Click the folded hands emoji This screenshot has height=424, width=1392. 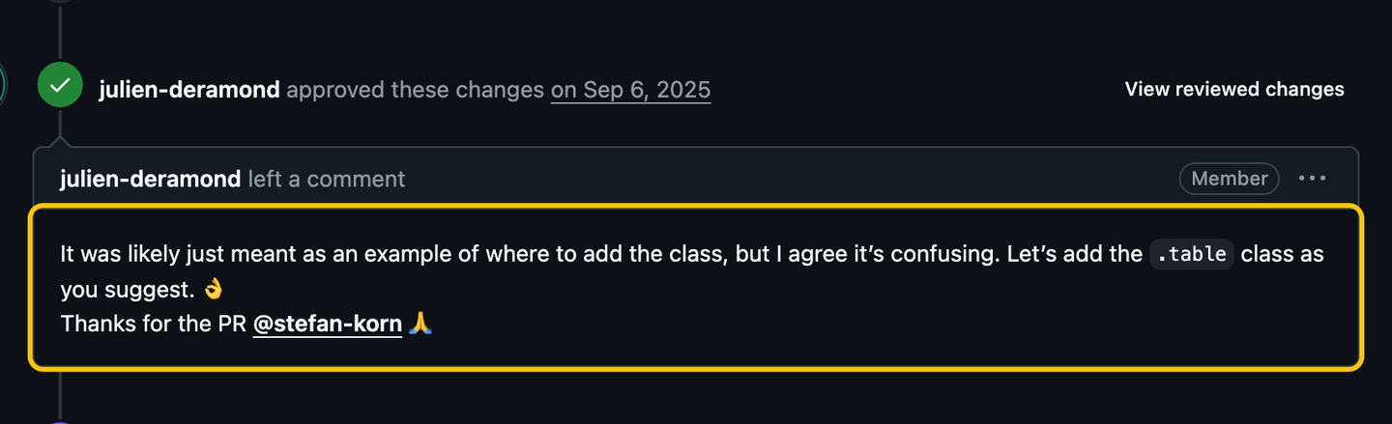tap(420, 324)
